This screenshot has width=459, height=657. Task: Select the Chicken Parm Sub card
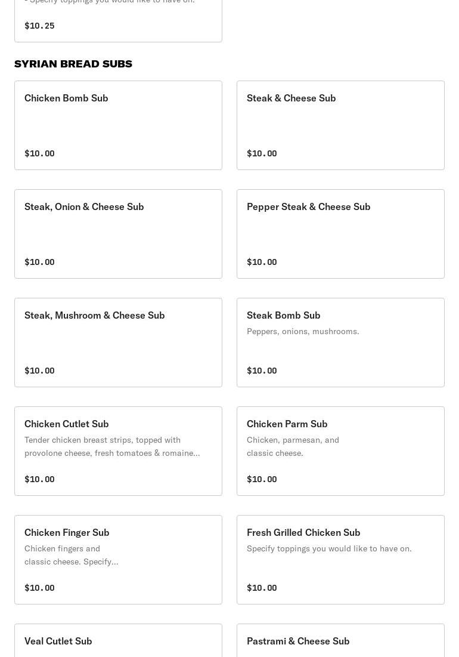[340, 451]
